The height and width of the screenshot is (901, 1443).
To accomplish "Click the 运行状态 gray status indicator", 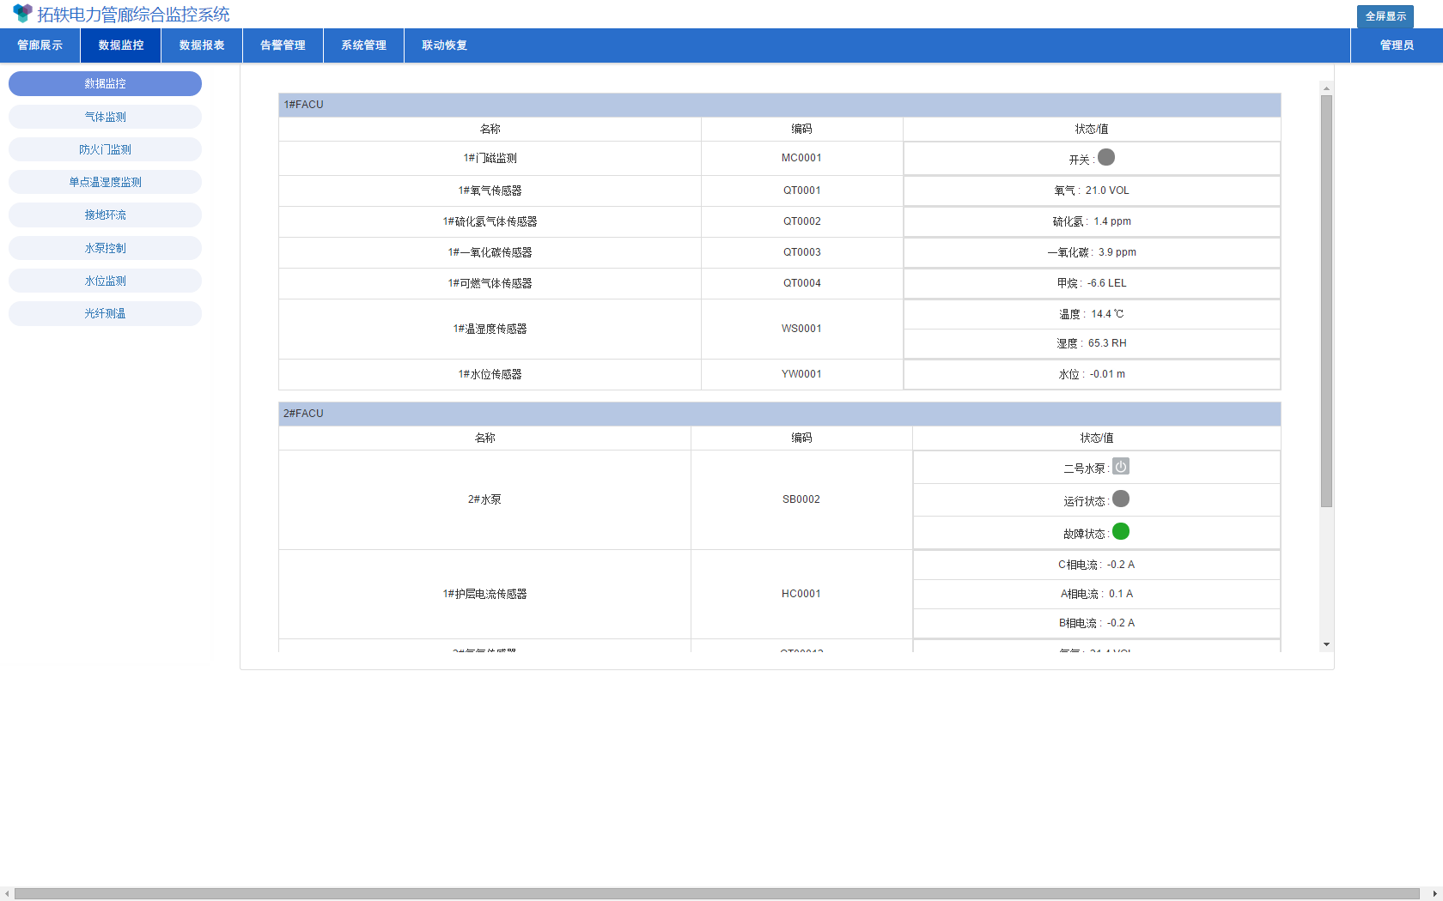I will coord(1121,499).
